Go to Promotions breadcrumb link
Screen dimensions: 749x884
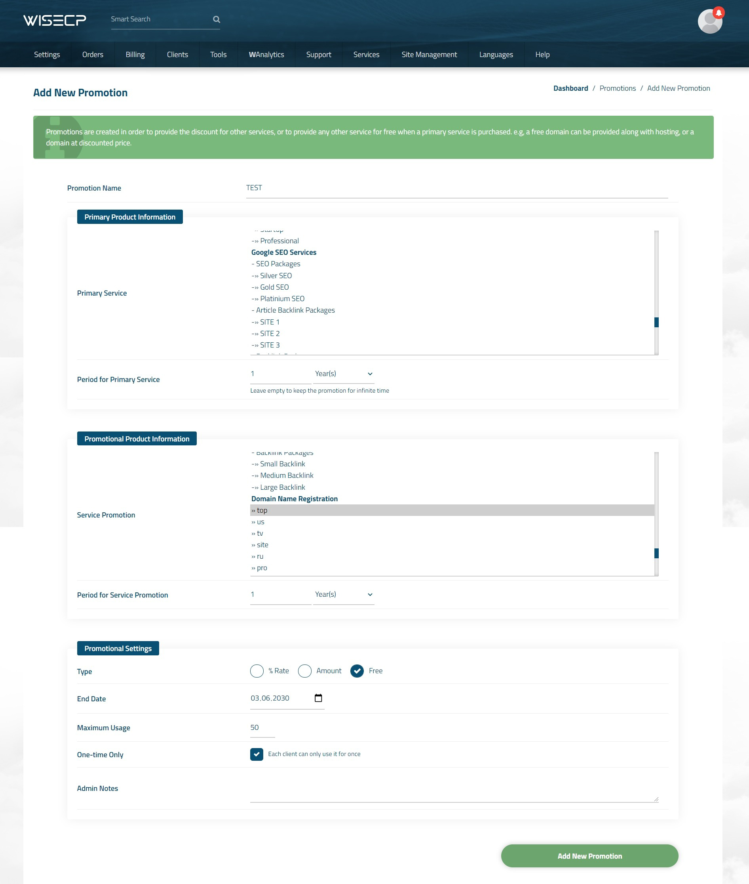coord(618,88)
